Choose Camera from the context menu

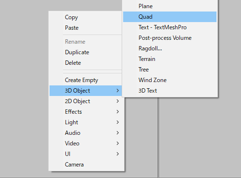[87, 165]
